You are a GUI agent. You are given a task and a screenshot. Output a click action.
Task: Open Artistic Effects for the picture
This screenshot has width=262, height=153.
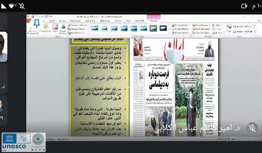[63, 29]
